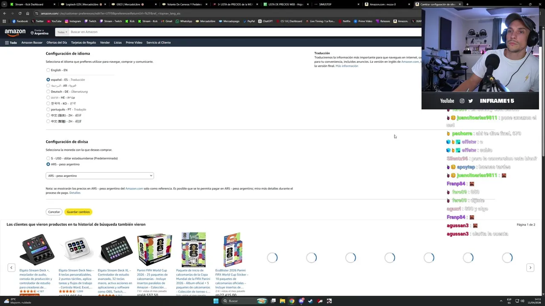Open the Mercadopago bookmark
The width and height of the screenshot is (545, 306).
(x=229, y=21)
